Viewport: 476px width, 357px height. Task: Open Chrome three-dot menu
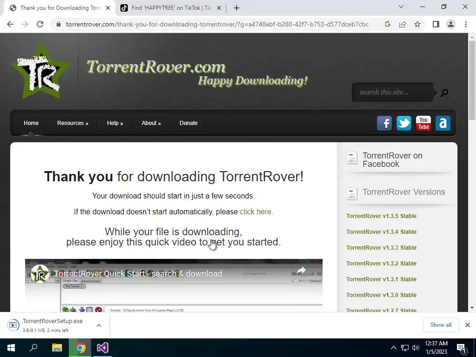point(466,24)
